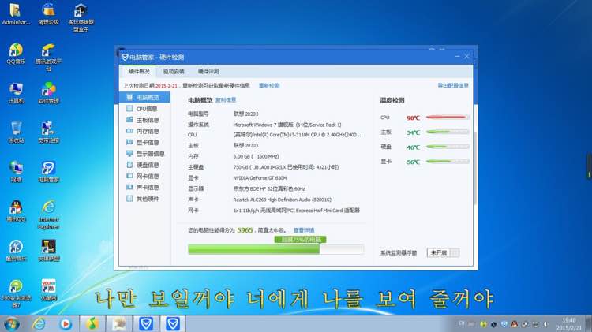Click the 硬盘 46℃ temperature reading

pyautogui.click(x=413, y=147)
